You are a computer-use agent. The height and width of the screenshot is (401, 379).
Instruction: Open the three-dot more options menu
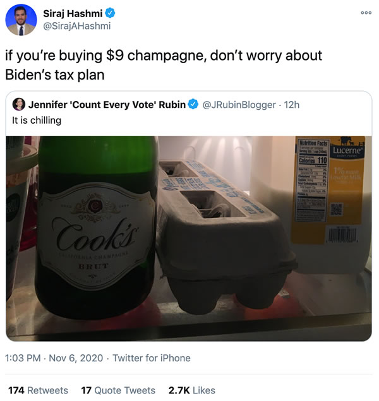pyautogui.click(x=366, y=13)
